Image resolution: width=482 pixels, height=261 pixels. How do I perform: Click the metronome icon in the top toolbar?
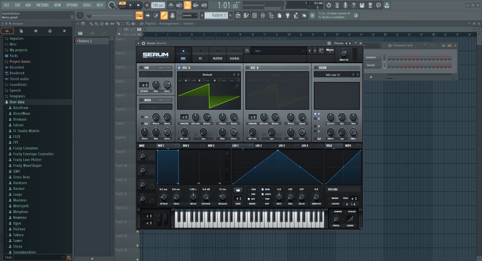pyautogui.click(x=171, y=5)
